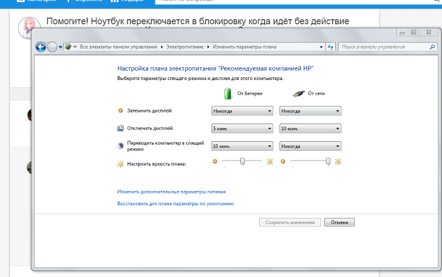Open turn off display '10 мин.' plugged-in dropdown
442x277 pixels.
[310, 129]
